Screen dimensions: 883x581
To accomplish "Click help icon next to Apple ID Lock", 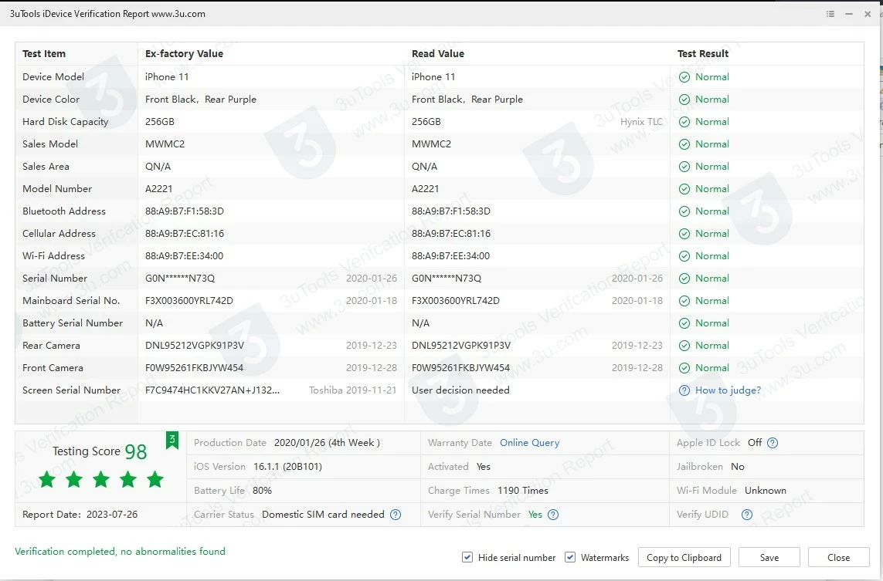I will pyautogui.click(x=773, y=443).
